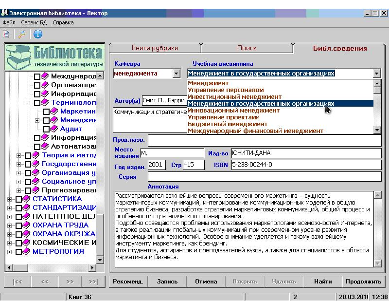Open the Учебная дисциплина dropdown arrow
The width and height of the screenshot is (389, 301).
tap(376, 74)
